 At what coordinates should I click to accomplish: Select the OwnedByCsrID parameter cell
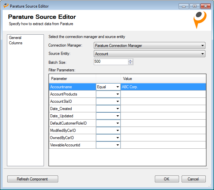72,138
